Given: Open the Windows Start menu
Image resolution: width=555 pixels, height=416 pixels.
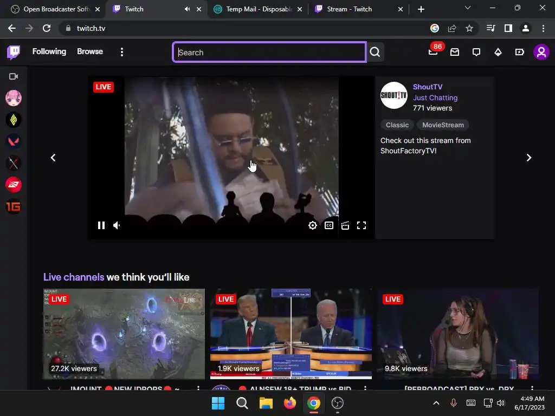Looking at the screenshot, I should (x=218, y=403).
